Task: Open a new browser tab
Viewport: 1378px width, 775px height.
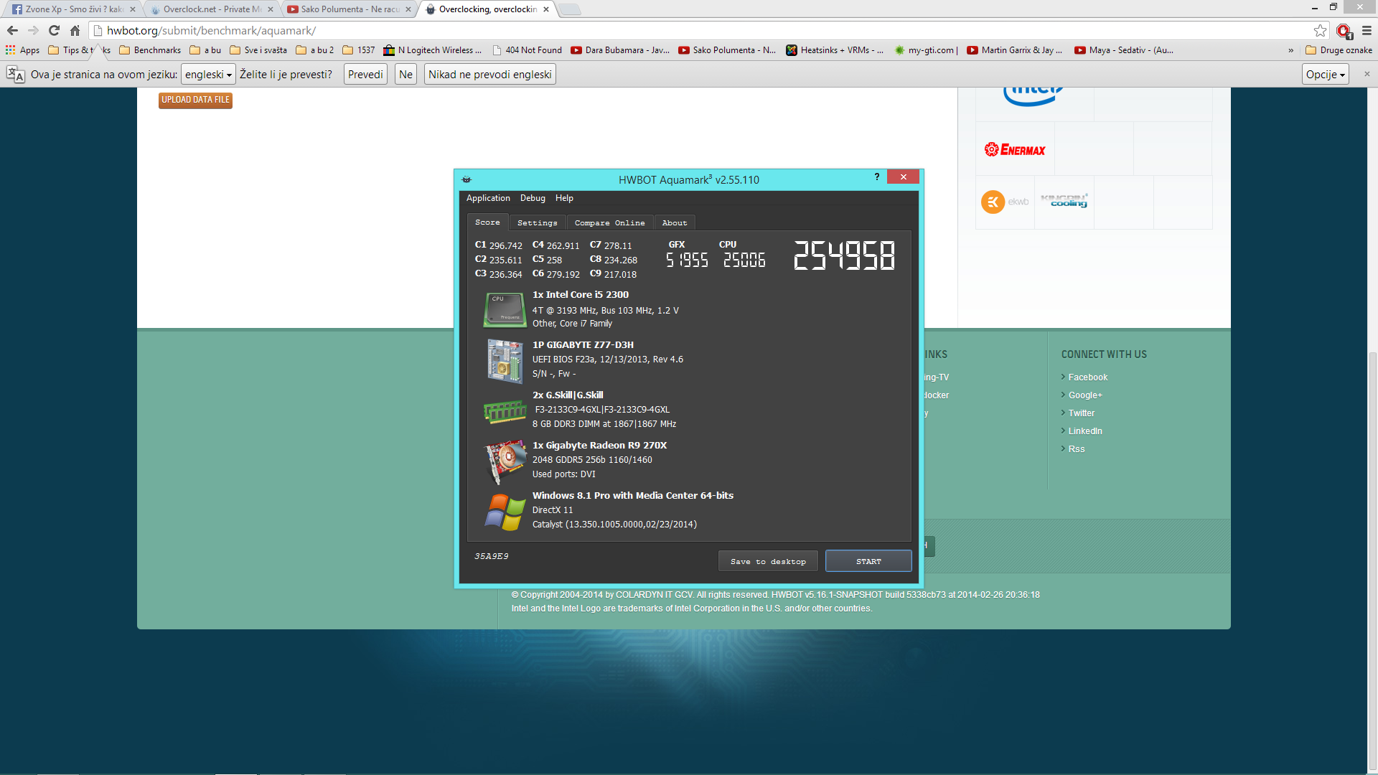Action: 569,9
